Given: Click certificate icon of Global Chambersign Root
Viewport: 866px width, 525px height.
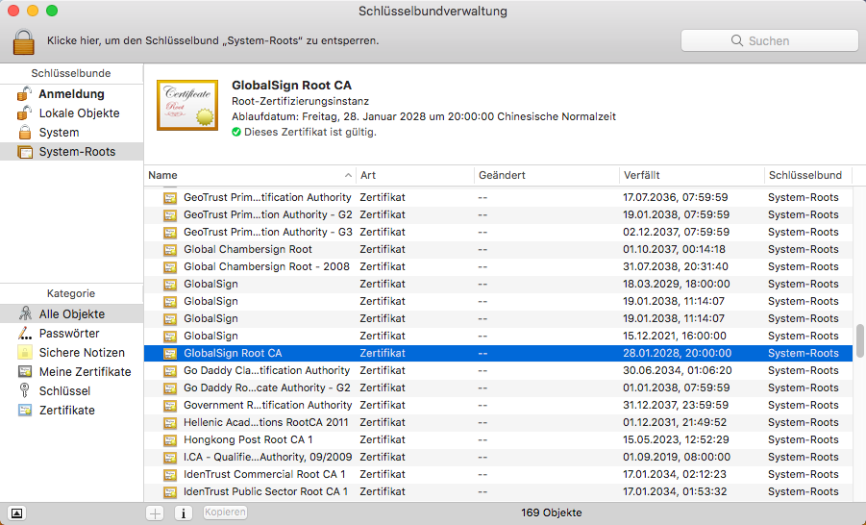Looking at the screenshot, I should 170,250.
